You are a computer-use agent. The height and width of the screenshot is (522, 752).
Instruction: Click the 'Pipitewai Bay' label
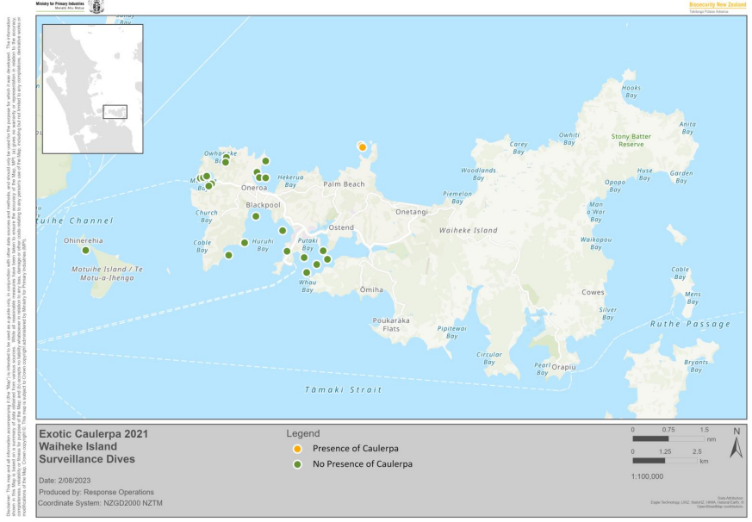451,332
